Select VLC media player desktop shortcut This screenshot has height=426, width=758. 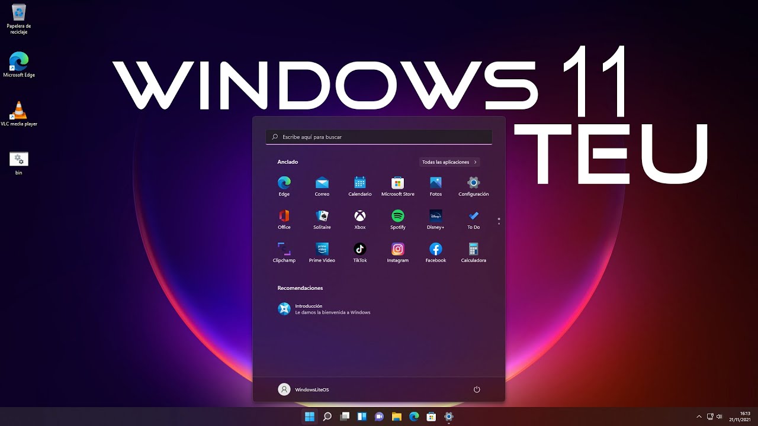19,114
